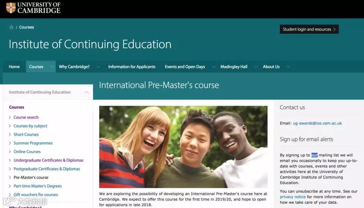Click the International Pre-Master's course heading
The height and width of the screenshot is (208, 364).
pos(159,85)
